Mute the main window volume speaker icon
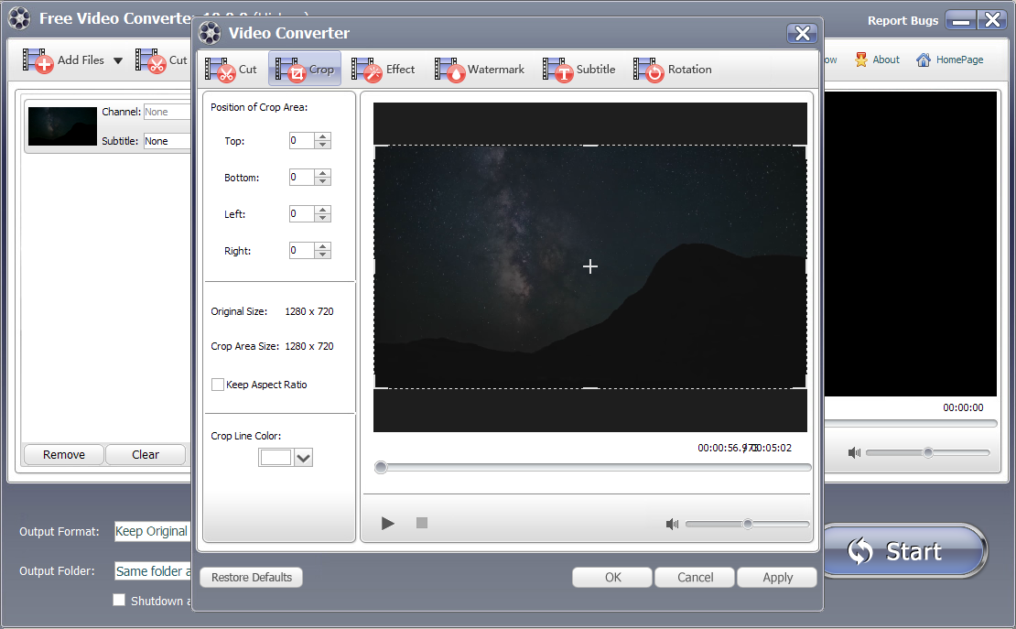1016x629 pixels. pos(854,452)
